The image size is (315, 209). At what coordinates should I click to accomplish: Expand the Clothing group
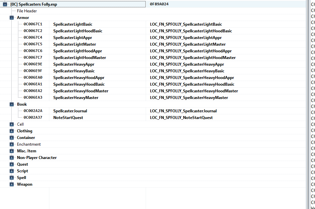pyautogui.click(x=12, y=131)
